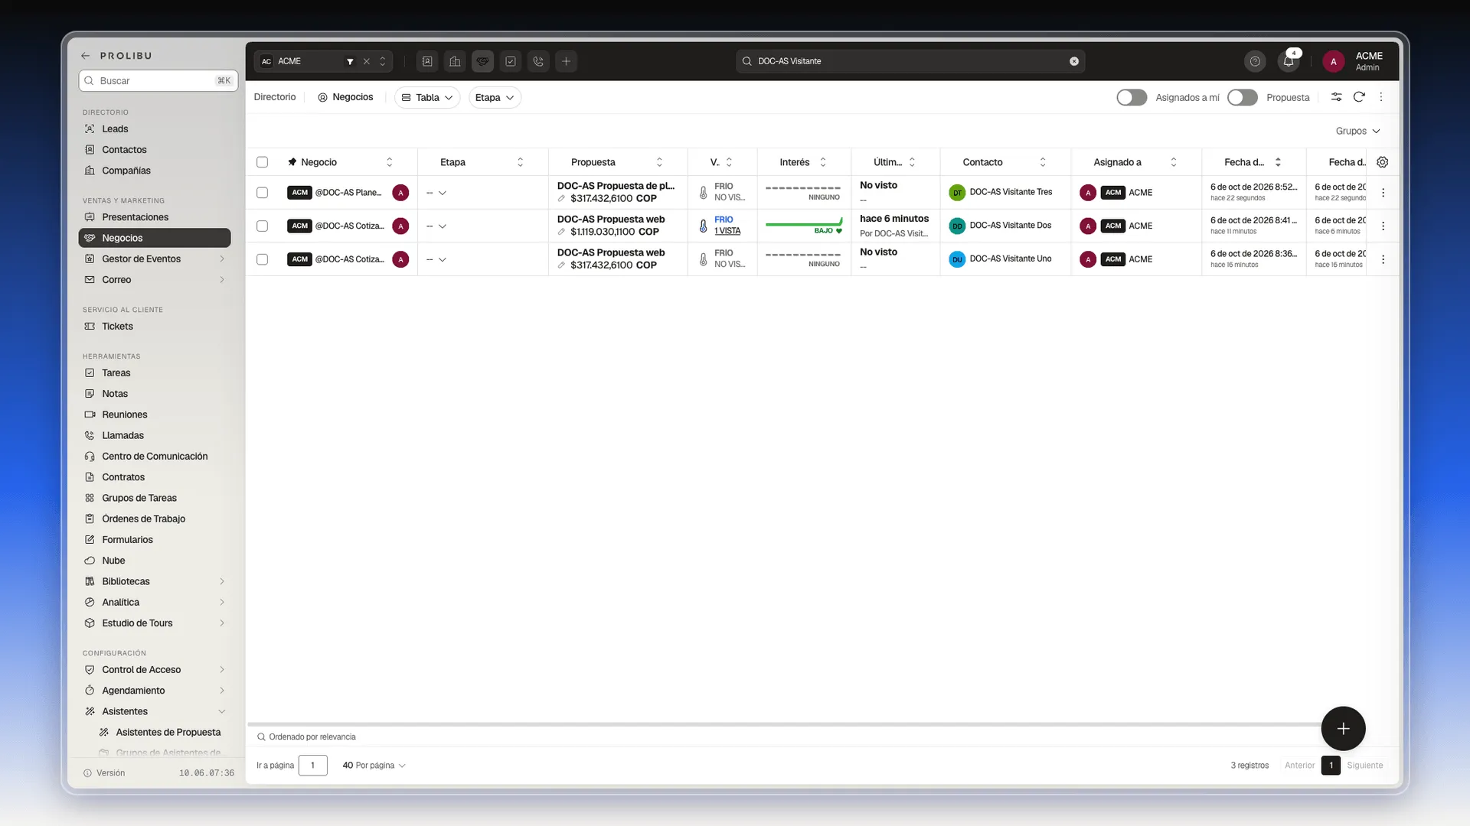
Task: Toggle the Asignados a mí switch
Action: pyautogui.click(x=1132, y=97)
